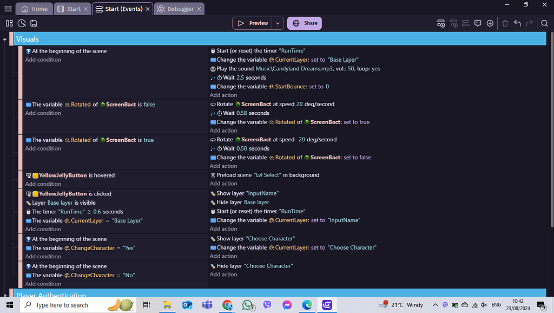
Task: Add an else-style event toolbar icon
Action: point(466,23)
